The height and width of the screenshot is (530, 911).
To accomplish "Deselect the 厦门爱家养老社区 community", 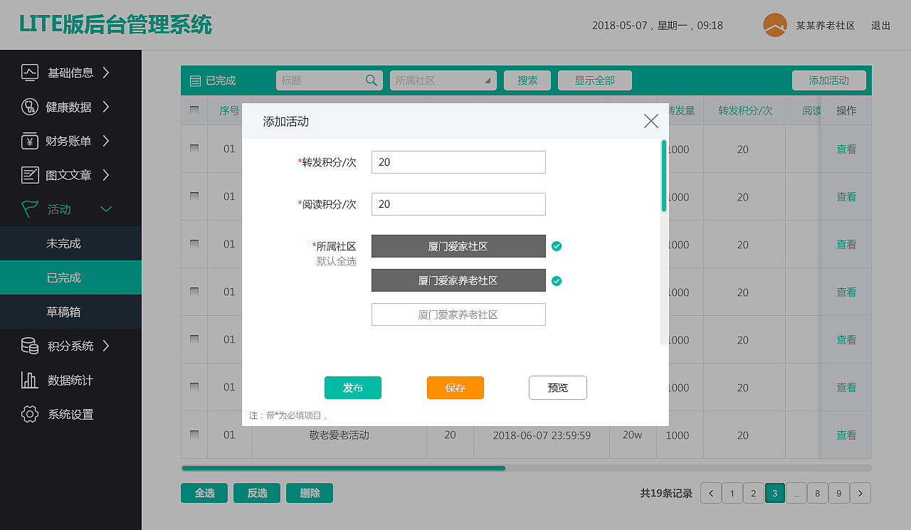I will pyautogui.click(x=557, y=280).
